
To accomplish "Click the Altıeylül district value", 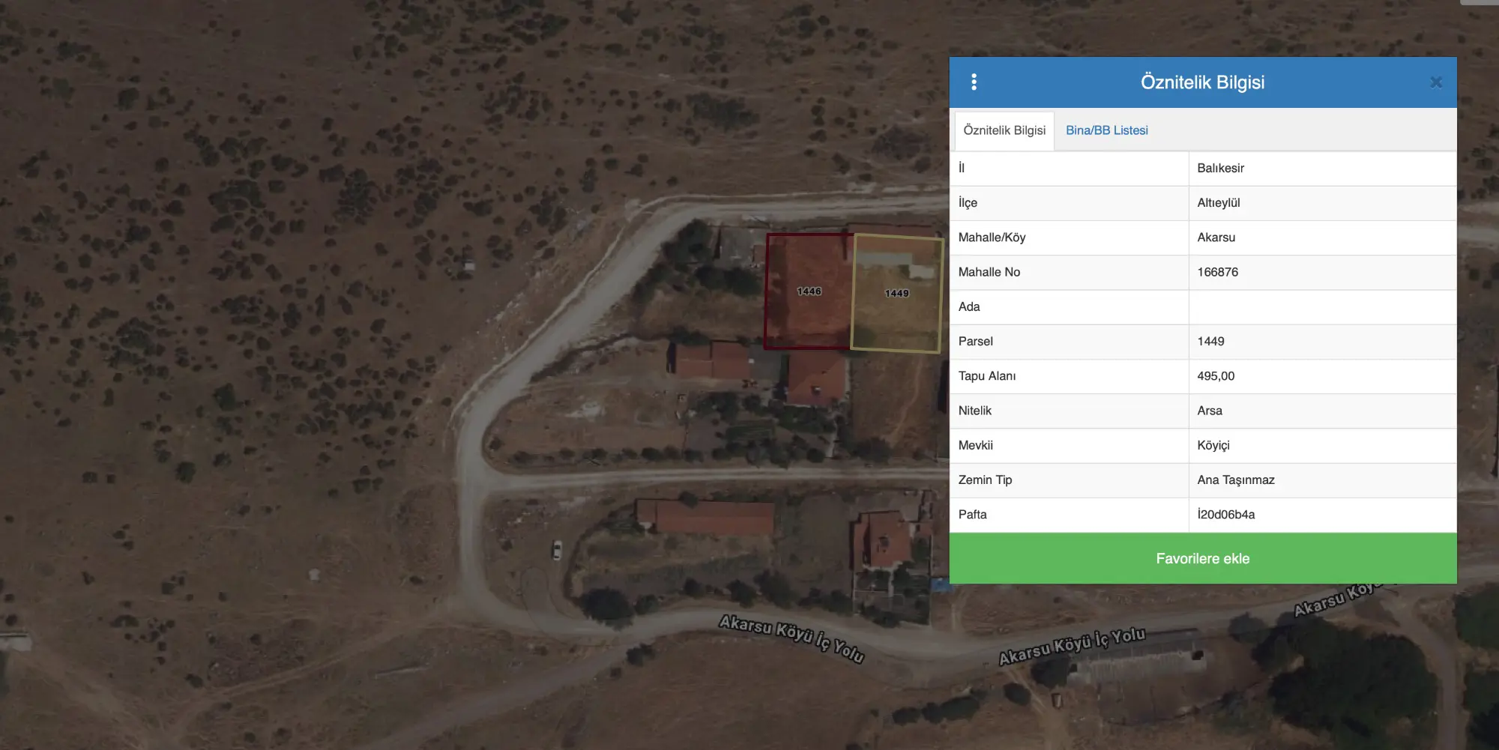I will [x=1218, y=202].
